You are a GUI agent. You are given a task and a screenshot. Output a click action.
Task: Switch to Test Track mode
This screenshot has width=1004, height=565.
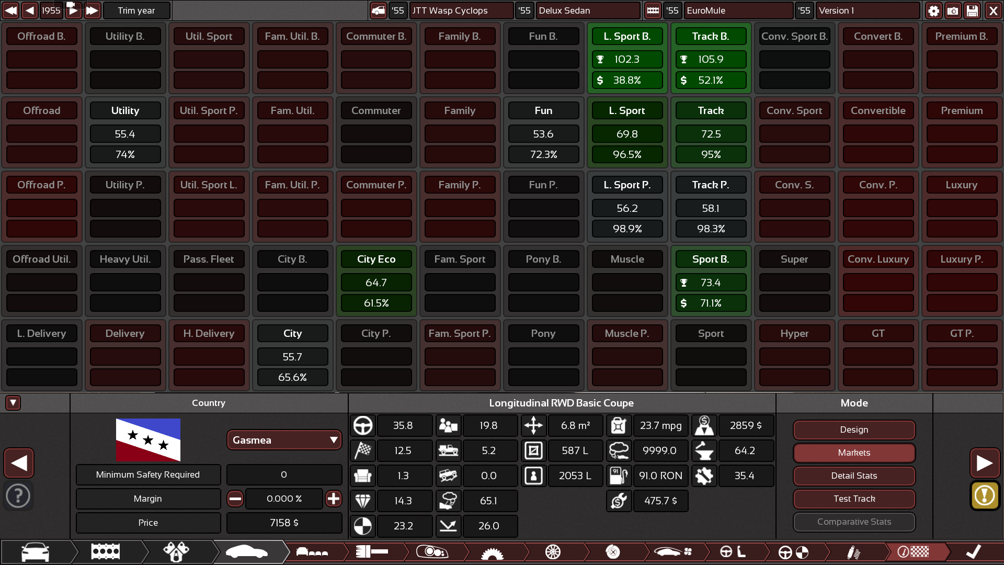tap(854, 499)
